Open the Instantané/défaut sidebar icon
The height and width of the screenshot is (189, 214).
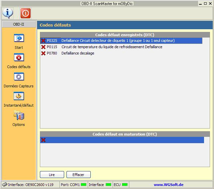pos(19,96)
